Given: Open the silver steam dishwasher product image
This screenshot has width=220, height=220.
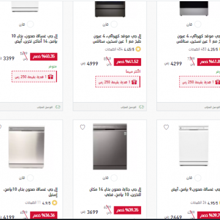Looking at the screenshot, I should point(110,147).
